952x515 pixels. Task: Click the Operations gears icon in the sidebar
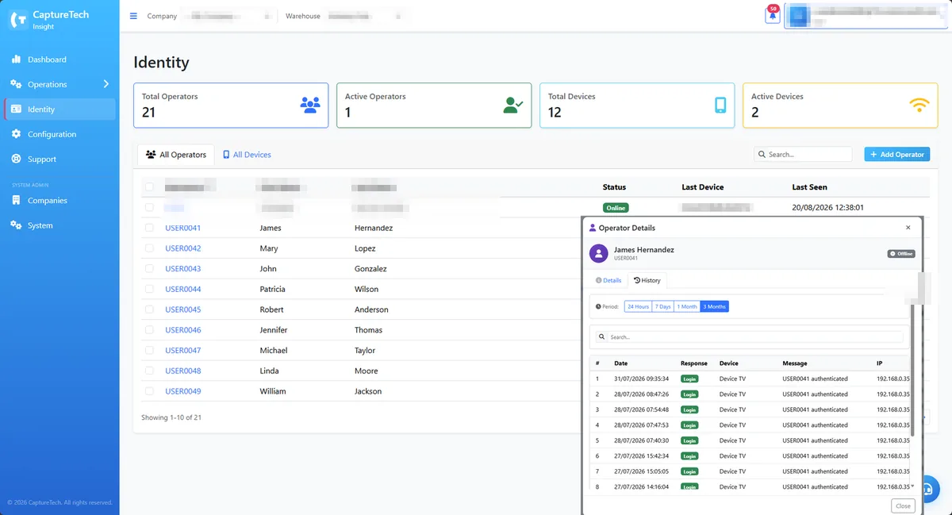click(x=16, y=84)
